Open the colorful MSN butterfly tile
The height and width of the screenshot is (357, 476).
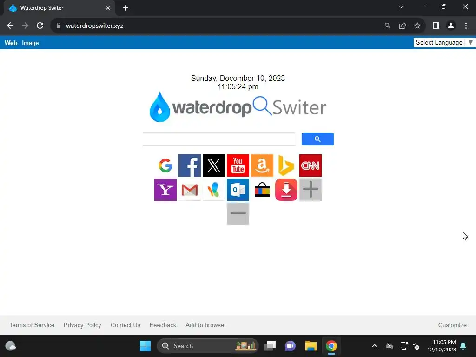click(x=214, y=190)
